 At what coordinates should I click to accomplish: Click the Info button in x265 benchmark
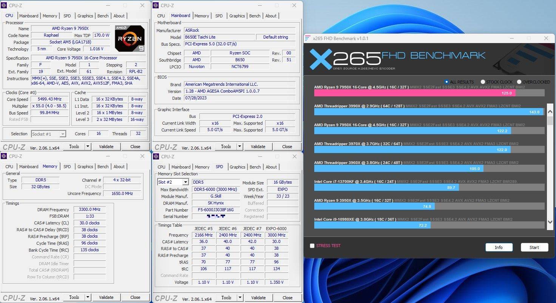(x=499, y=247)
